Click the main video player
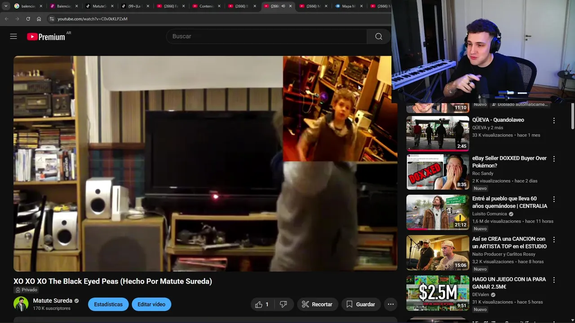This screenshot has height=323, width=575. click(x=205, y=164)
